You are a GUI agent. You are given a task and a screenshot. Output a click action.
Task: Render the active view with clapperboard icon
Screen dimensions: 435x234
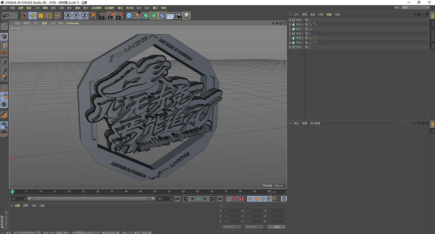[102, 16]
